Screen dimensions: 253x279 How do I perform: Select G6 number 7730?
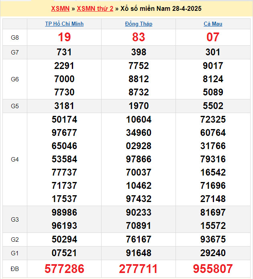64,92
